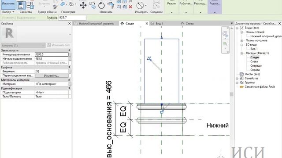Image resolution: width=282 pixels, height=158 pixels.
Task: Click the Глубина depth input field
Action: [72, 18]
